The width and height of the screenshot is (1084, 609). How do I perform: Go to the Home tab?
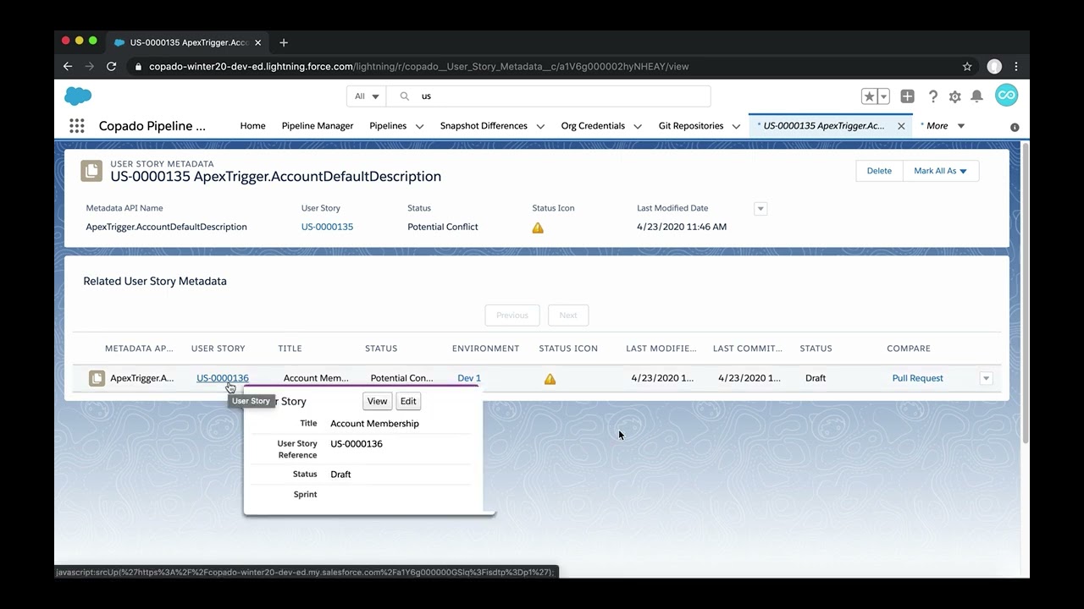click(x=252, y=126)
